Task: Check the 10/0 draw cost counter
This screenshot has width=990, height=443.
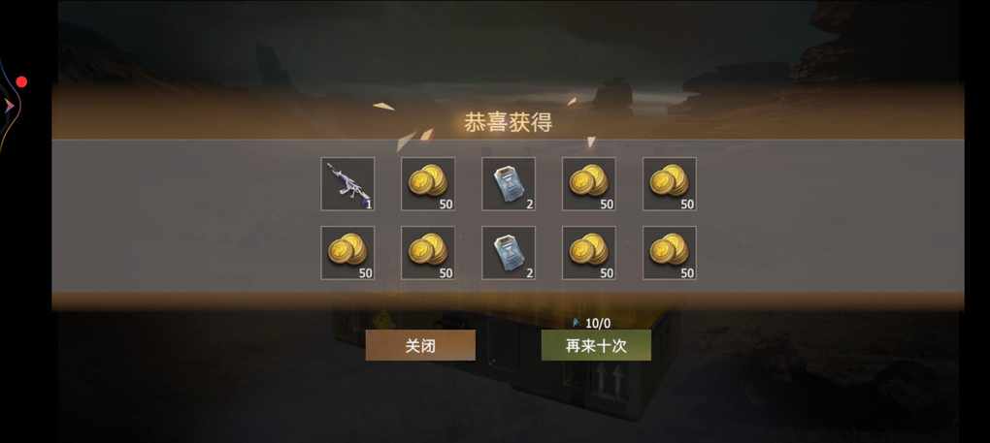Action: pos(598,323)
